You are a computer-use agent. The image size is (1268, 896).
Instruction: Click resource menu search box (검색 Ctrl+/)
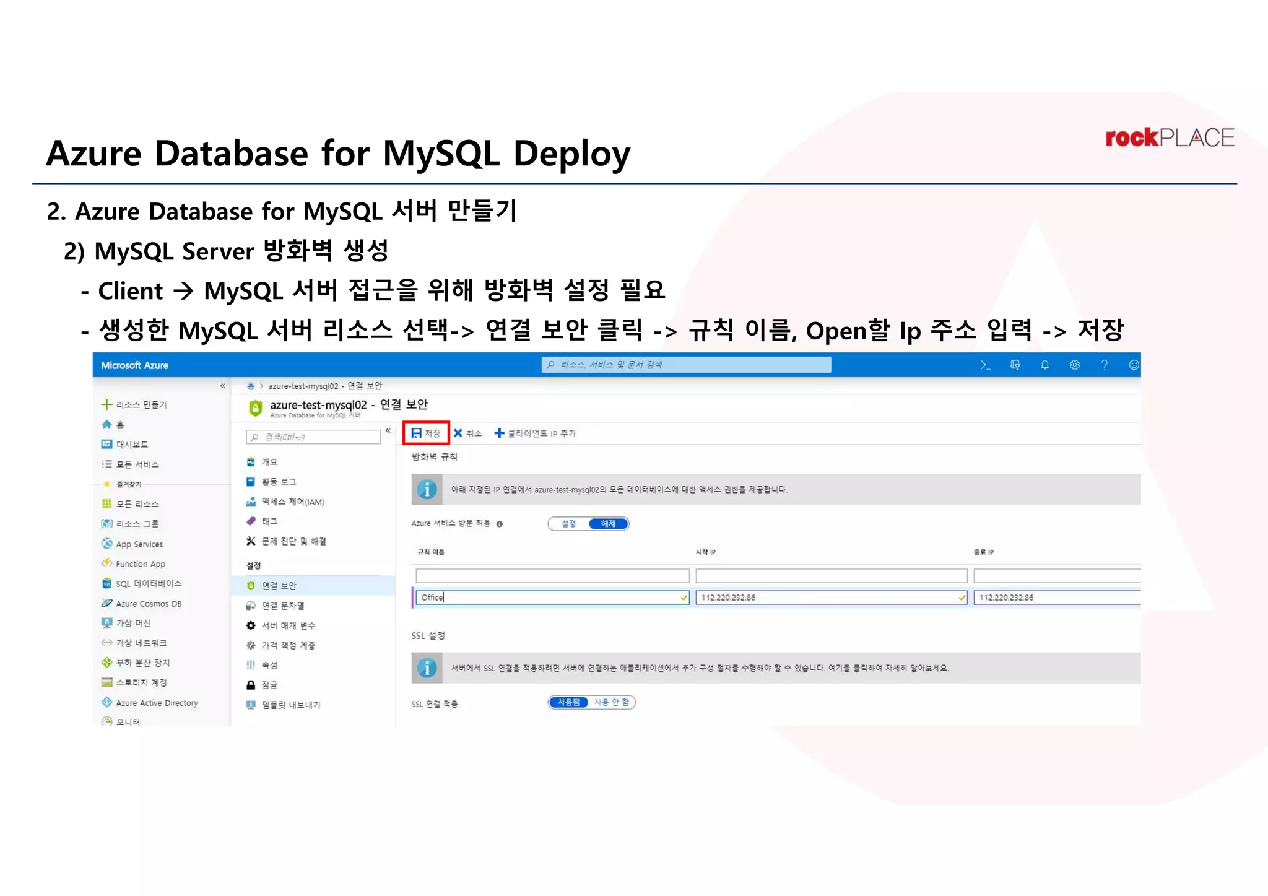(x=313, y=437)
